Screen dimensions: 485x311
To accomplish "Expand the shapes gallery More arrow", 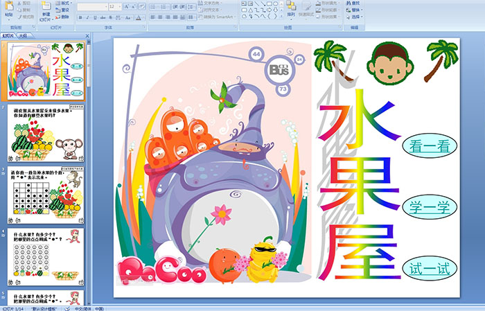I will (x=281, y=17).
